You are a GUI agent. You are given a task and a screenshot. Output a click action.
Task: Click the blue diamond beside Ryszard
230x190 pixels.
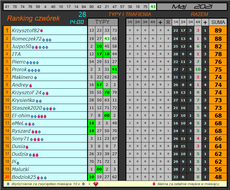click(x=39, y=132)
